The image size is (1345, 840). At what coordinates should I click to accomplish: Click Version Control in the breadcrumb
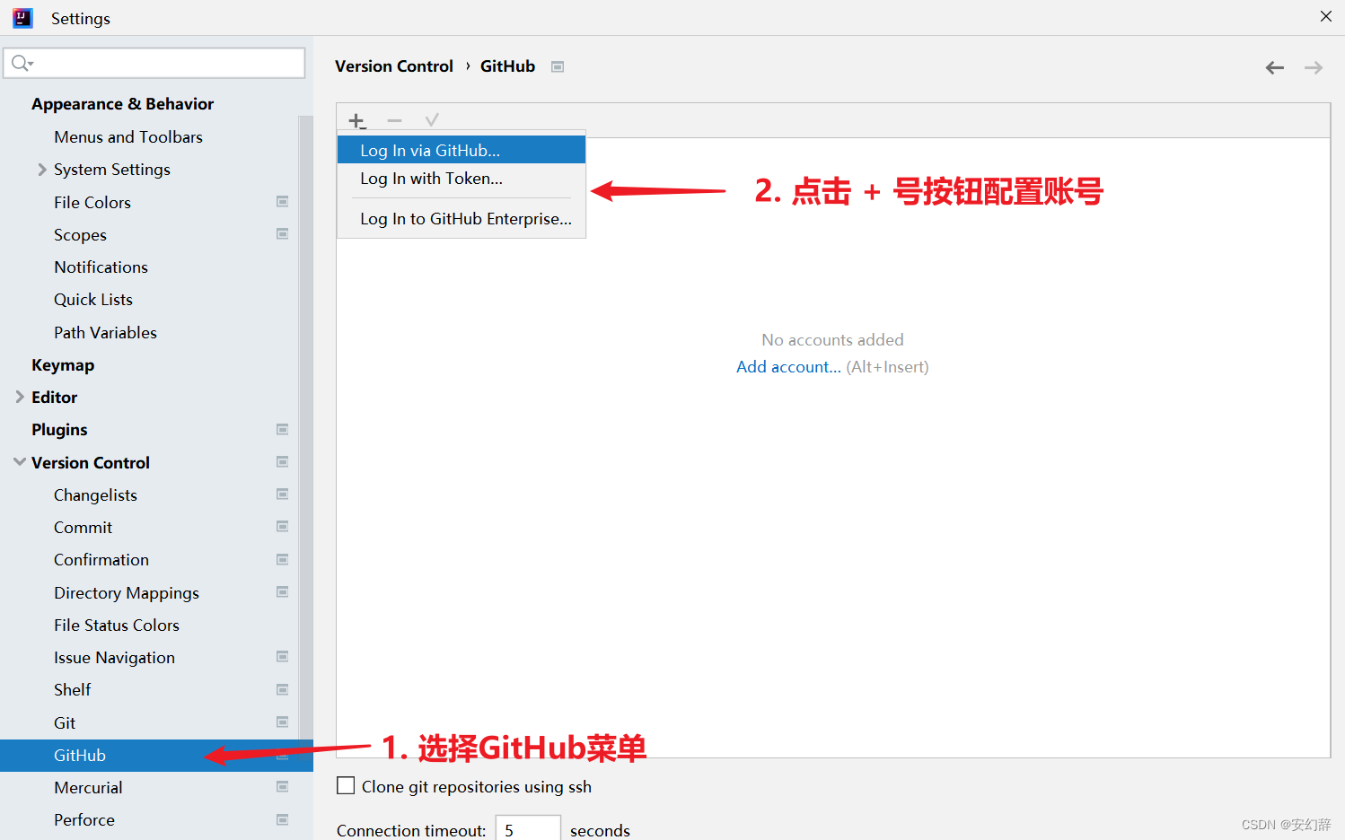click(x=394, y=66)
